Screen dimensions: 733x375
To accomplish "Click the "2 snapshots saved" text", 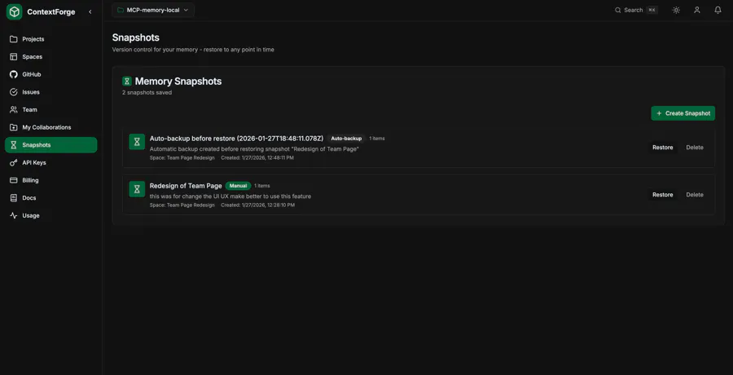I will (147, 93).
